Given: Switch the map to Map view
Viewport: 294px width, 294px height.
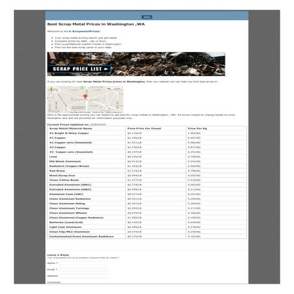Looking at the screenshot, I should [109, 88].
